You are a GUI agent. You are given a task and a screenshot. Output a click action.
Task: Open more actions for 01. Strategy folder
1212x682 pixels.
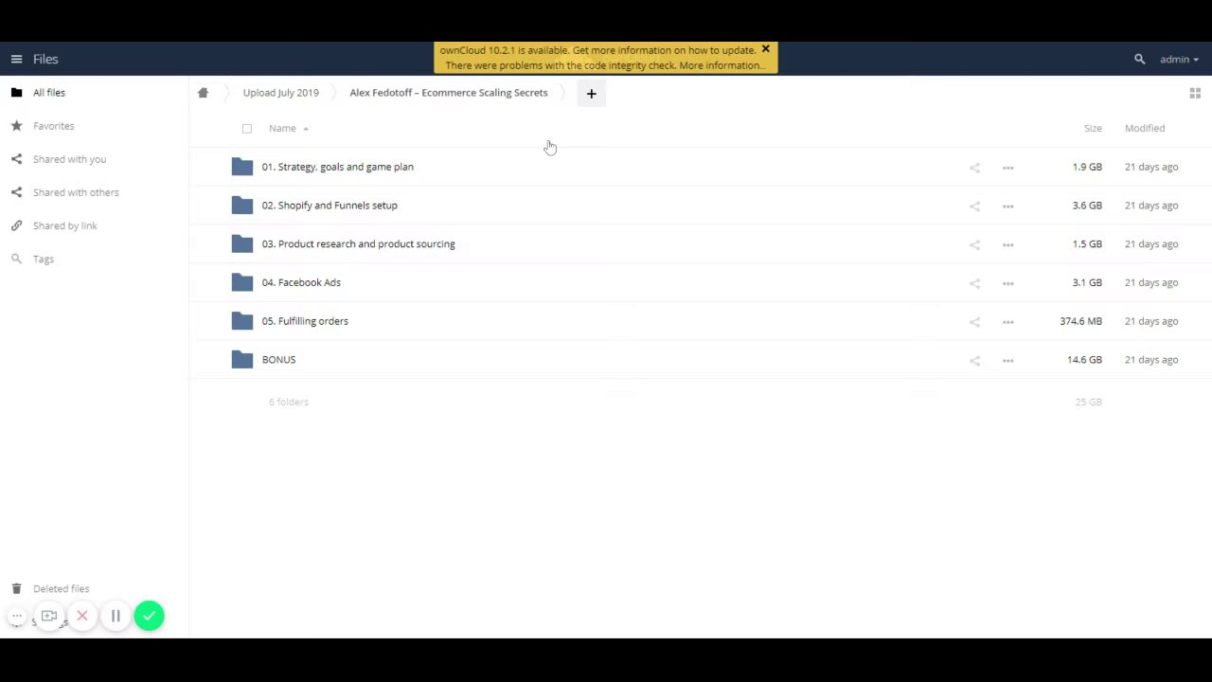(x=1007, y=168)
